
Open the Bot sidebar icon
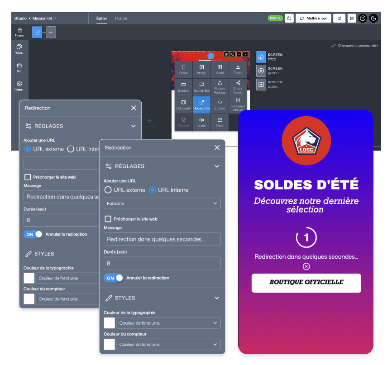pos(19,68)
